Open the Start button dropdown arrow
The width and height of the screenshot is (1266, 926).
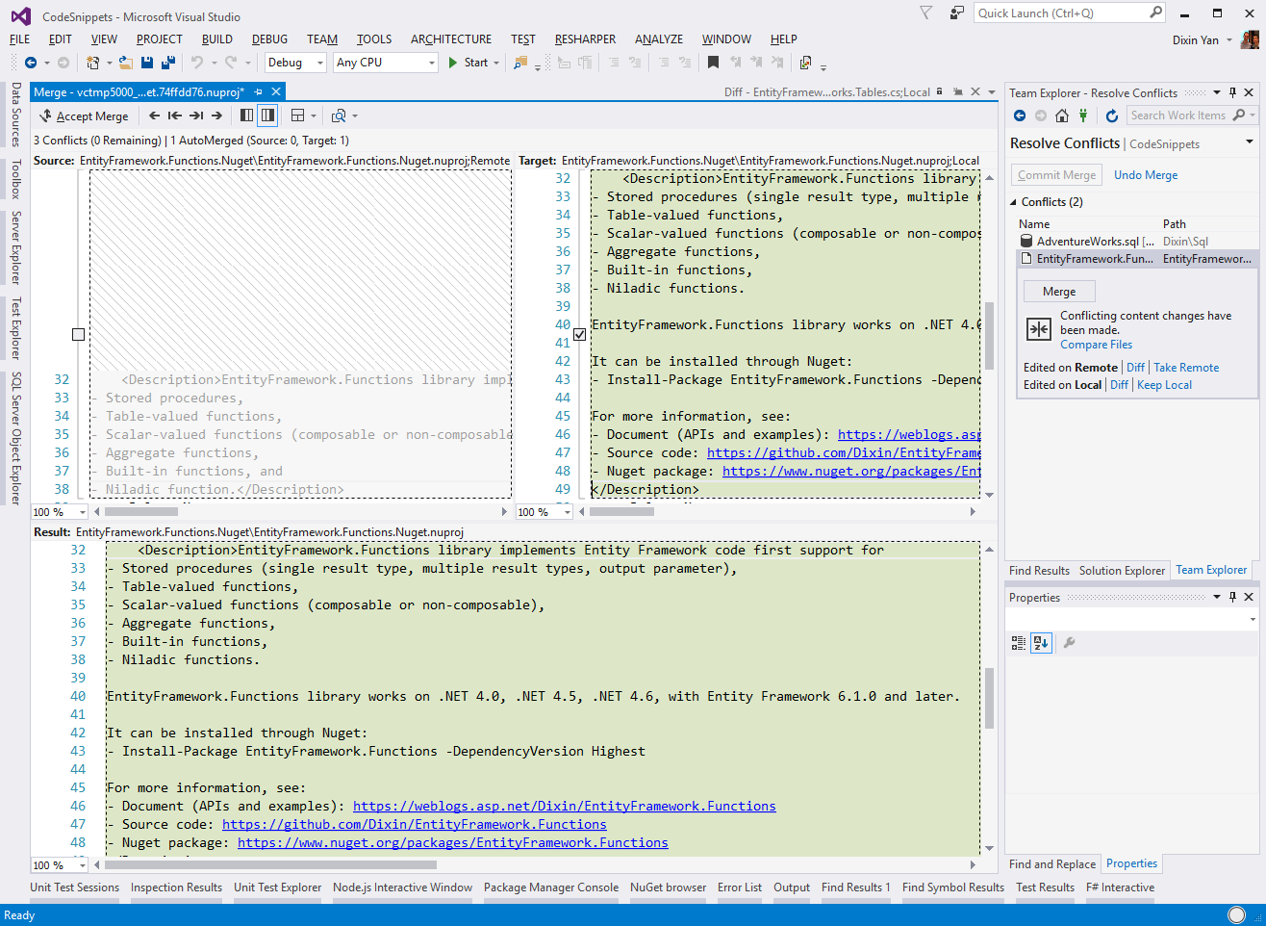[496, 63]
